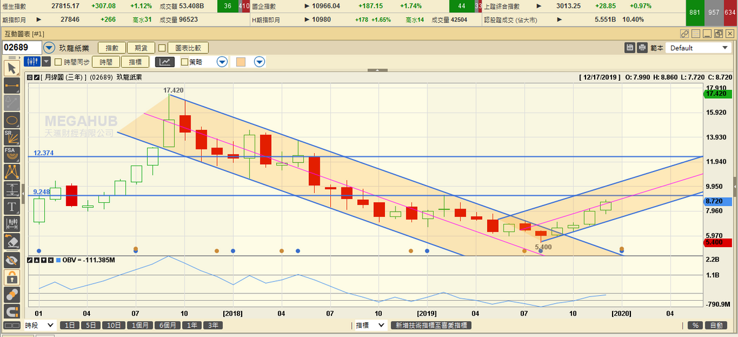Toggle the % percentage scale button
This screenshot has width=738, height=337.
click(694, 325)
